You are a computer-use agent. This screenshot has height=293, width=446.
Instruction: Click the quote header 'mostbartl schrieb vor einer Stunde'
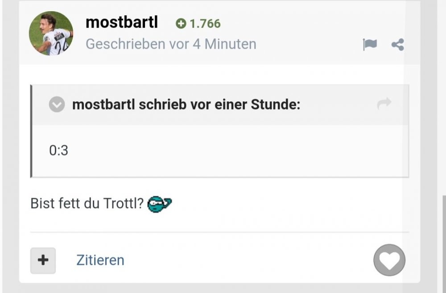click(x=186, y=105)
